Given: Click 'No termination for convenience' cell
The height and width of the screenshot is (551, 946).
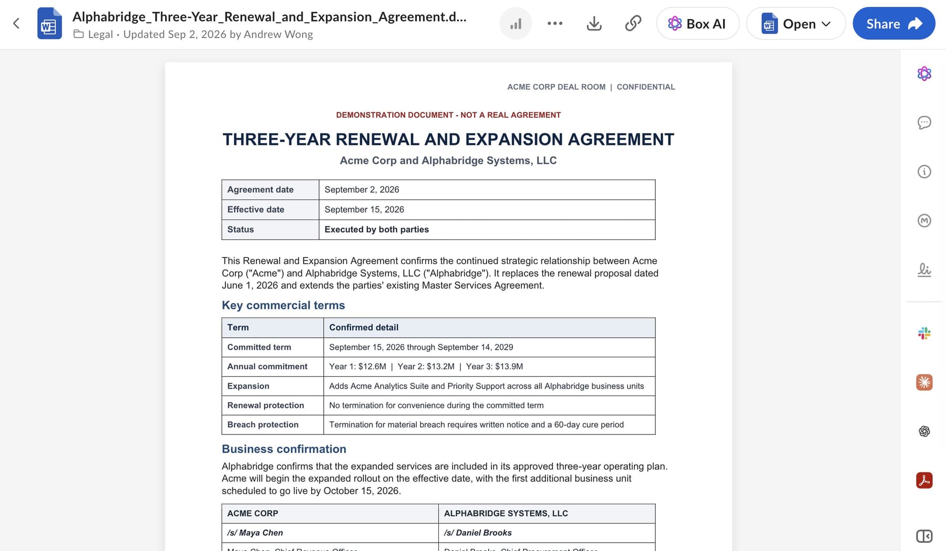Looking at the screenshot, I should pos(489,406).
